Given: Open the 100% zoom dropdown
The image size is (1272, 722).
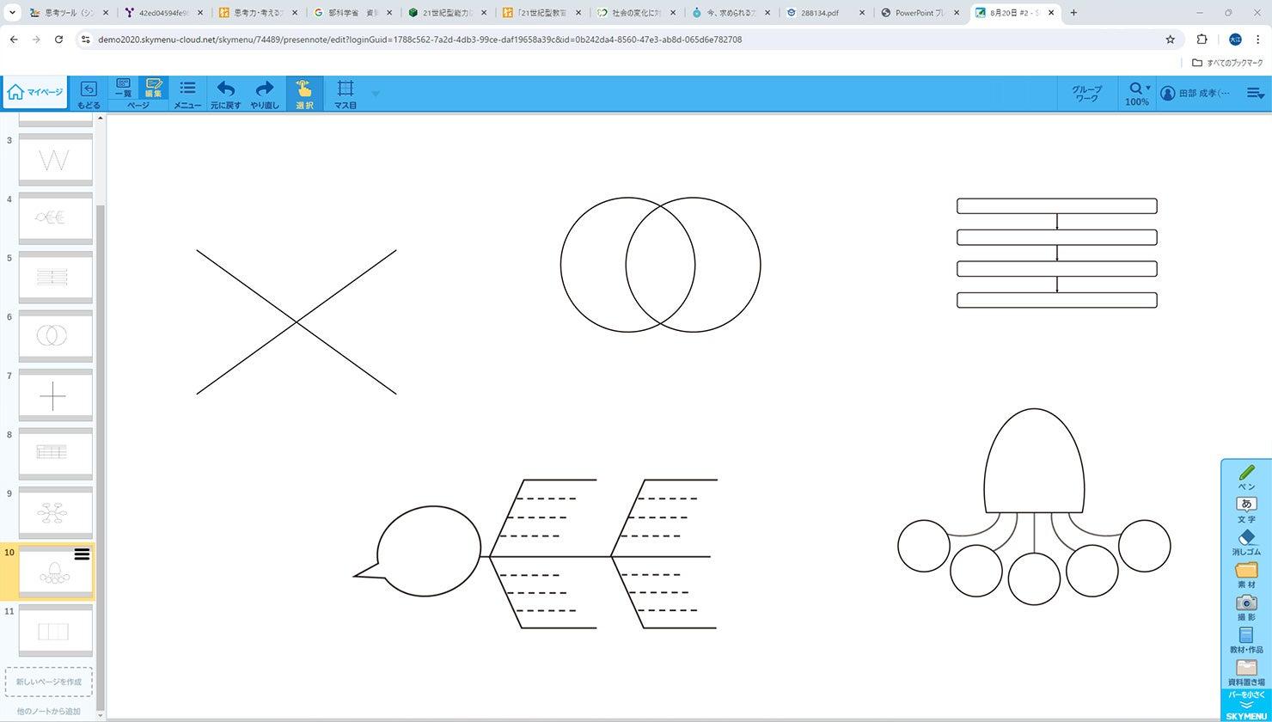Looking at the screenshot, I should click(1137, 93).
